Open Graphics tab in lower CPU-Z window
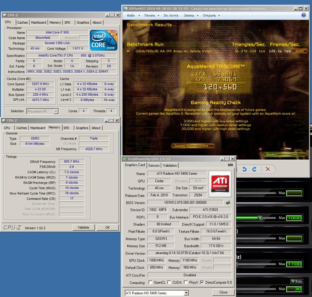This screenshot has height=297, width=312. coord(82,128)
